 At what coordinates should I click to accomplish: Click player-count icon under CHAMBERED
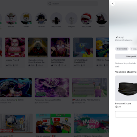tap(82, 65)
